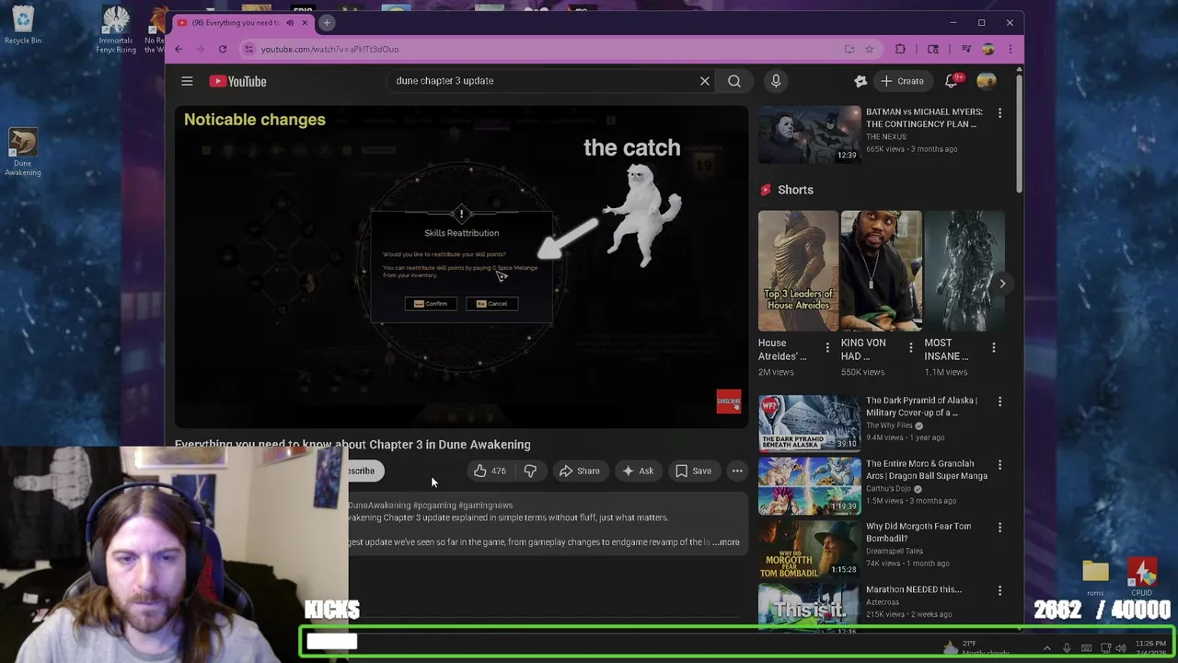Open site information icon beside the URL
This screenshot has width=1178, height=663.
point(248,49)
